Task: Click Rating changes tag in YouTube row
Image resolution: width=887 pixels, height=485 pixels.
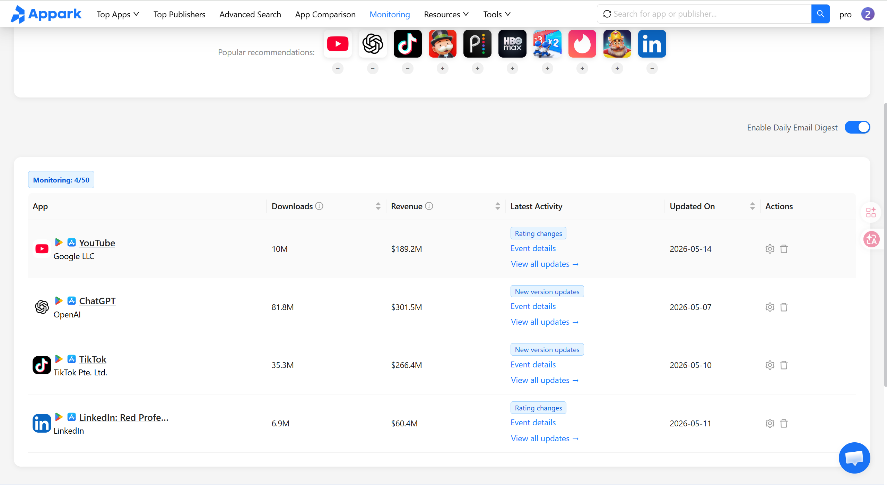Action: [x=538, y=233]
